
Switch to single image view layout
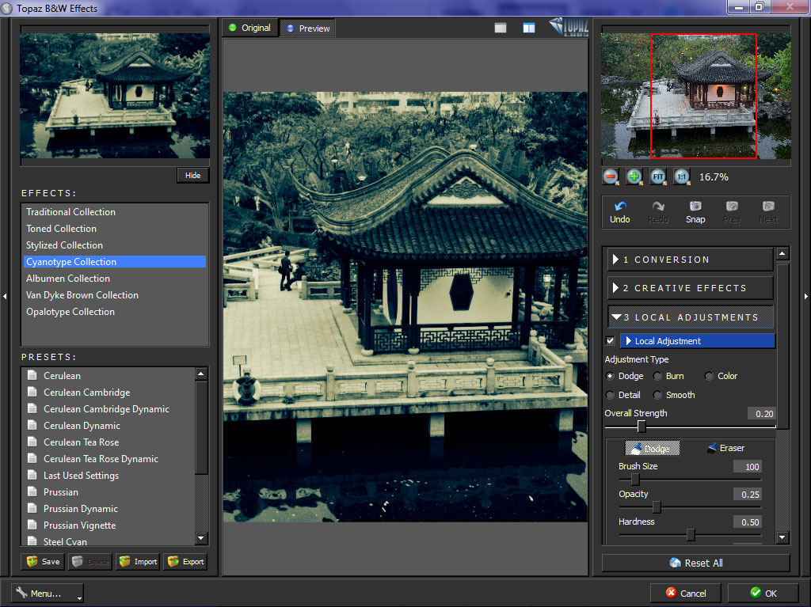501,28
